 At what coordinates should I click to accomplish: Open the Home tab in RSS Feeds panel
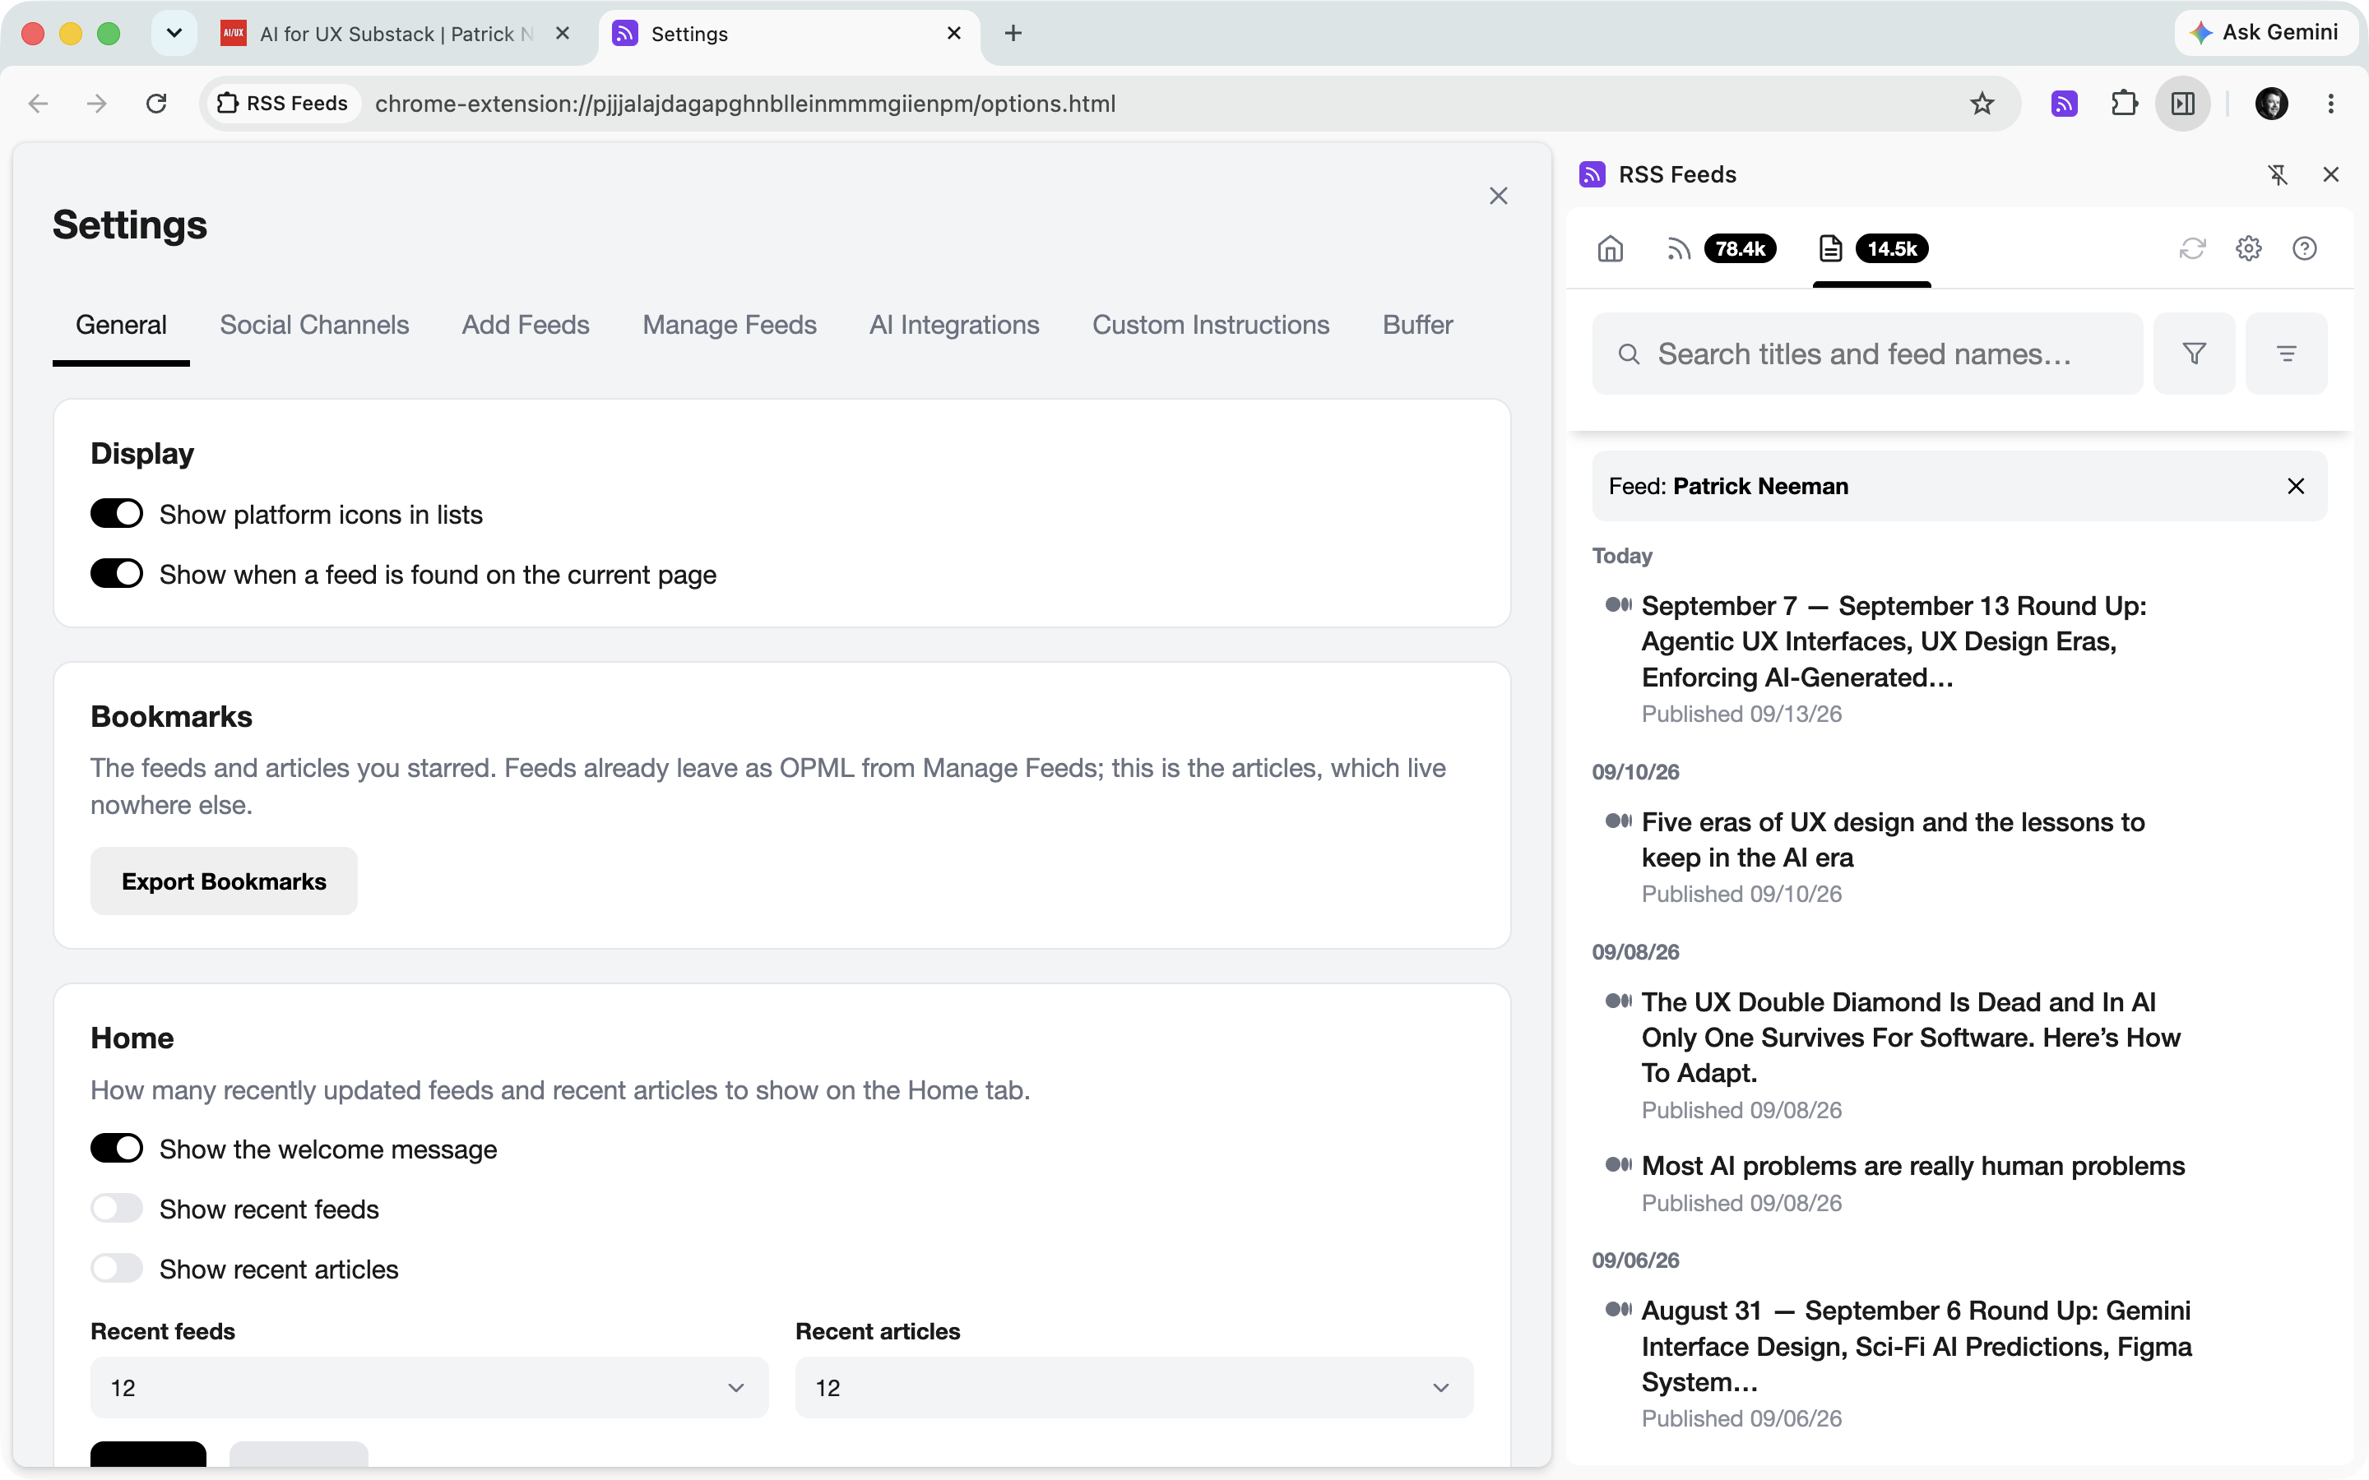click(x=1611, y=248)
